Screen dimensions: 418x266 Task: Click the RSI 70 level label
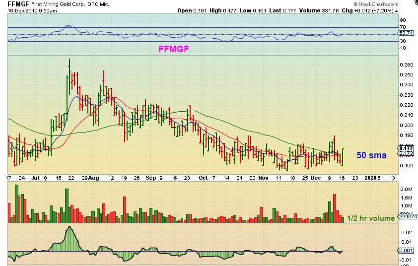(x=403, y=27)
